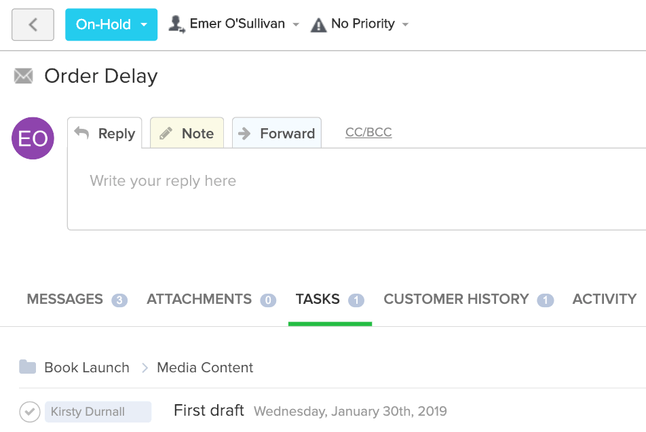Click the EO purple avatar
This screenshot has height=432, width=646.
click(x=33, y=138)
